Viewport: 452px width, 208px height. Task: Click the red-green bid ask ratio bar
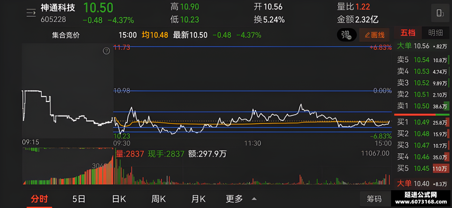[422, 114]
